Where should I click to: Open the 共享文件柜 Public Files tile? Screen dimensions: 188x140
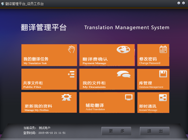49,79
